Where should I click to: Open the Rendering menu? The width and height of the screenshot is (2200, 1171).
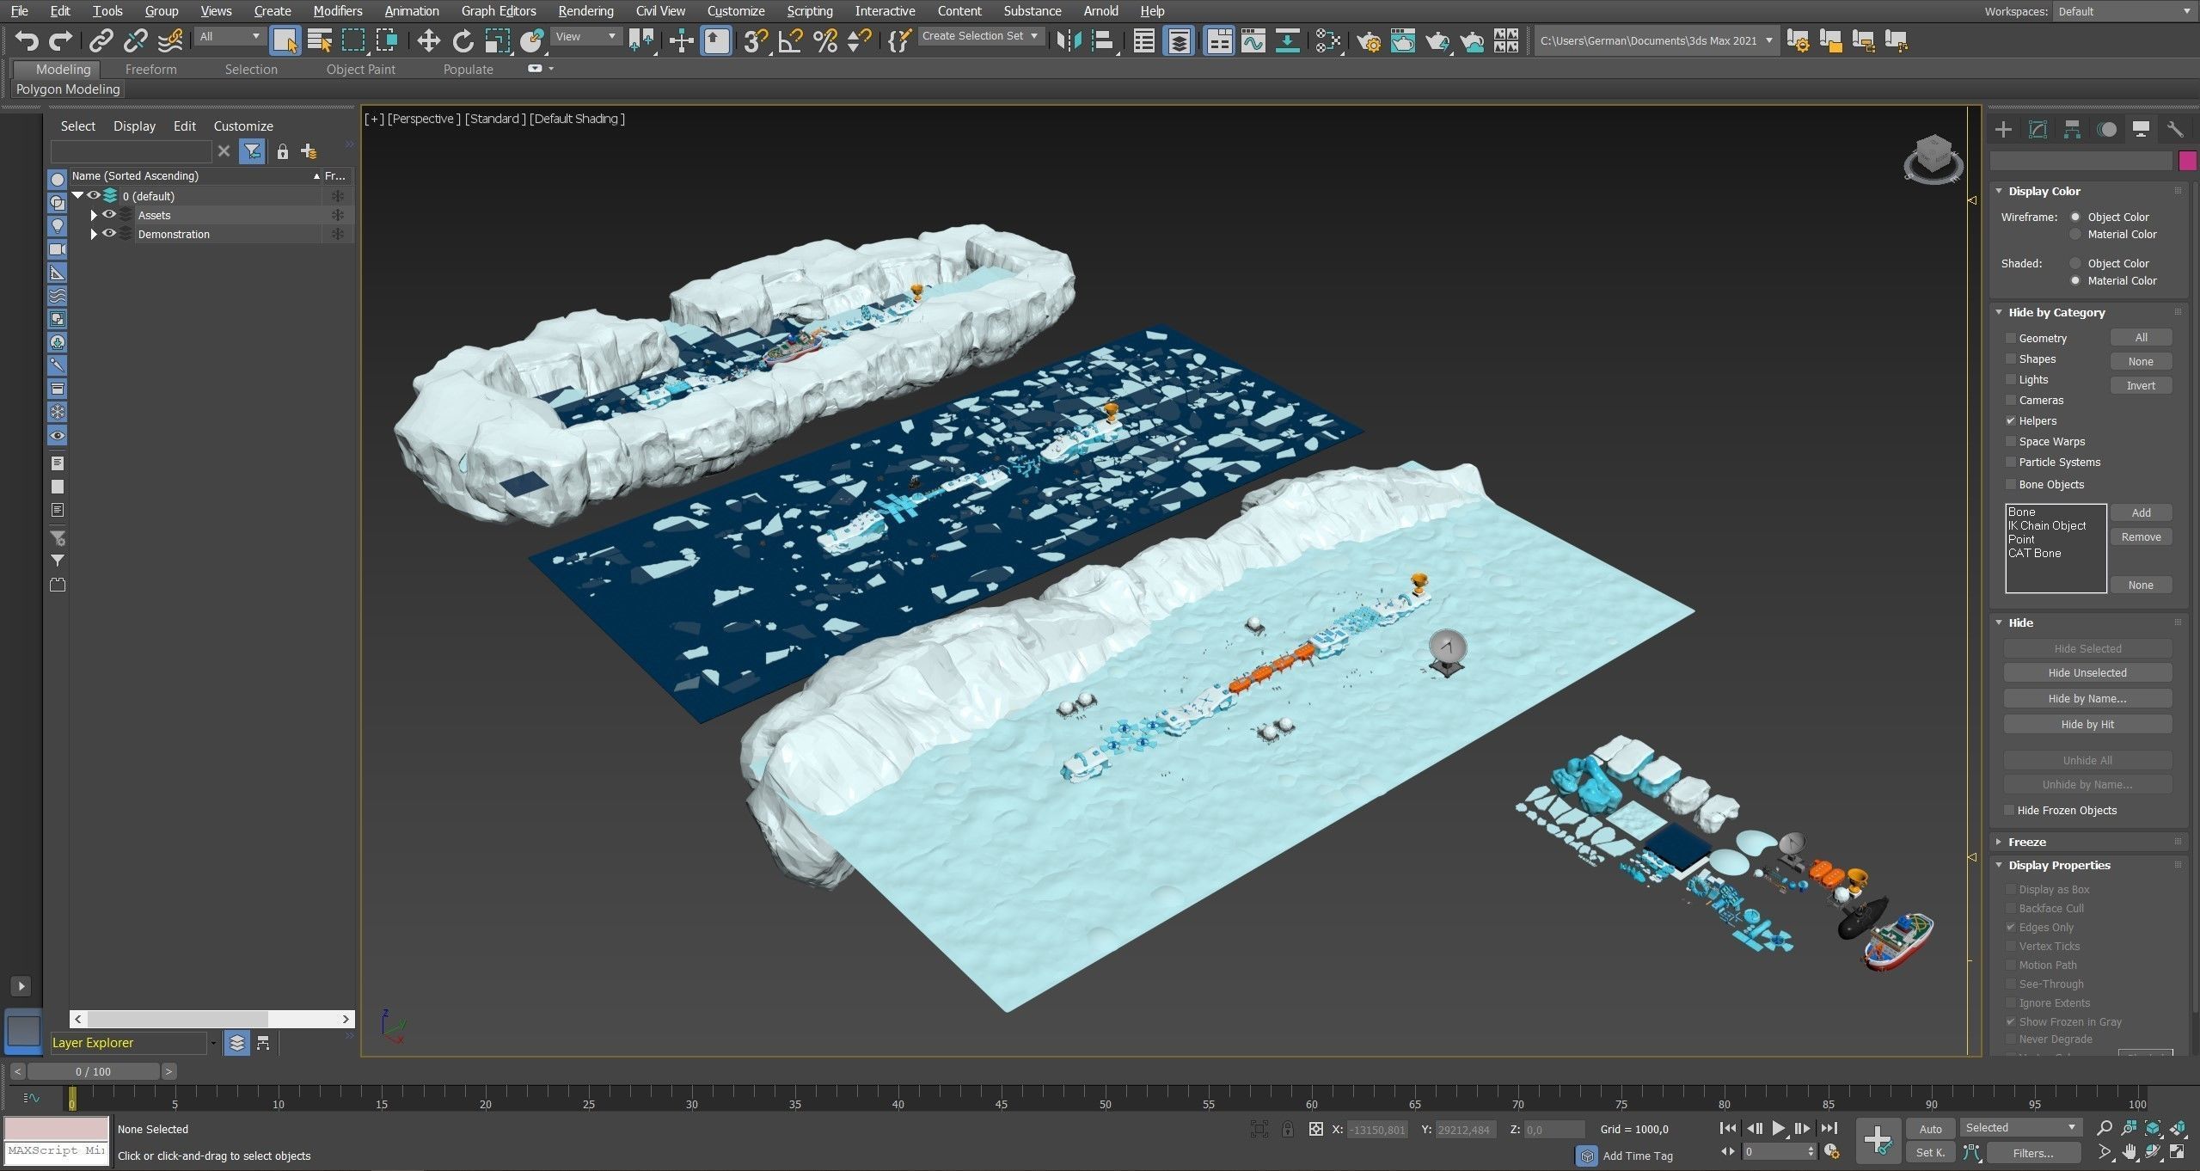(x=585, y=11)
